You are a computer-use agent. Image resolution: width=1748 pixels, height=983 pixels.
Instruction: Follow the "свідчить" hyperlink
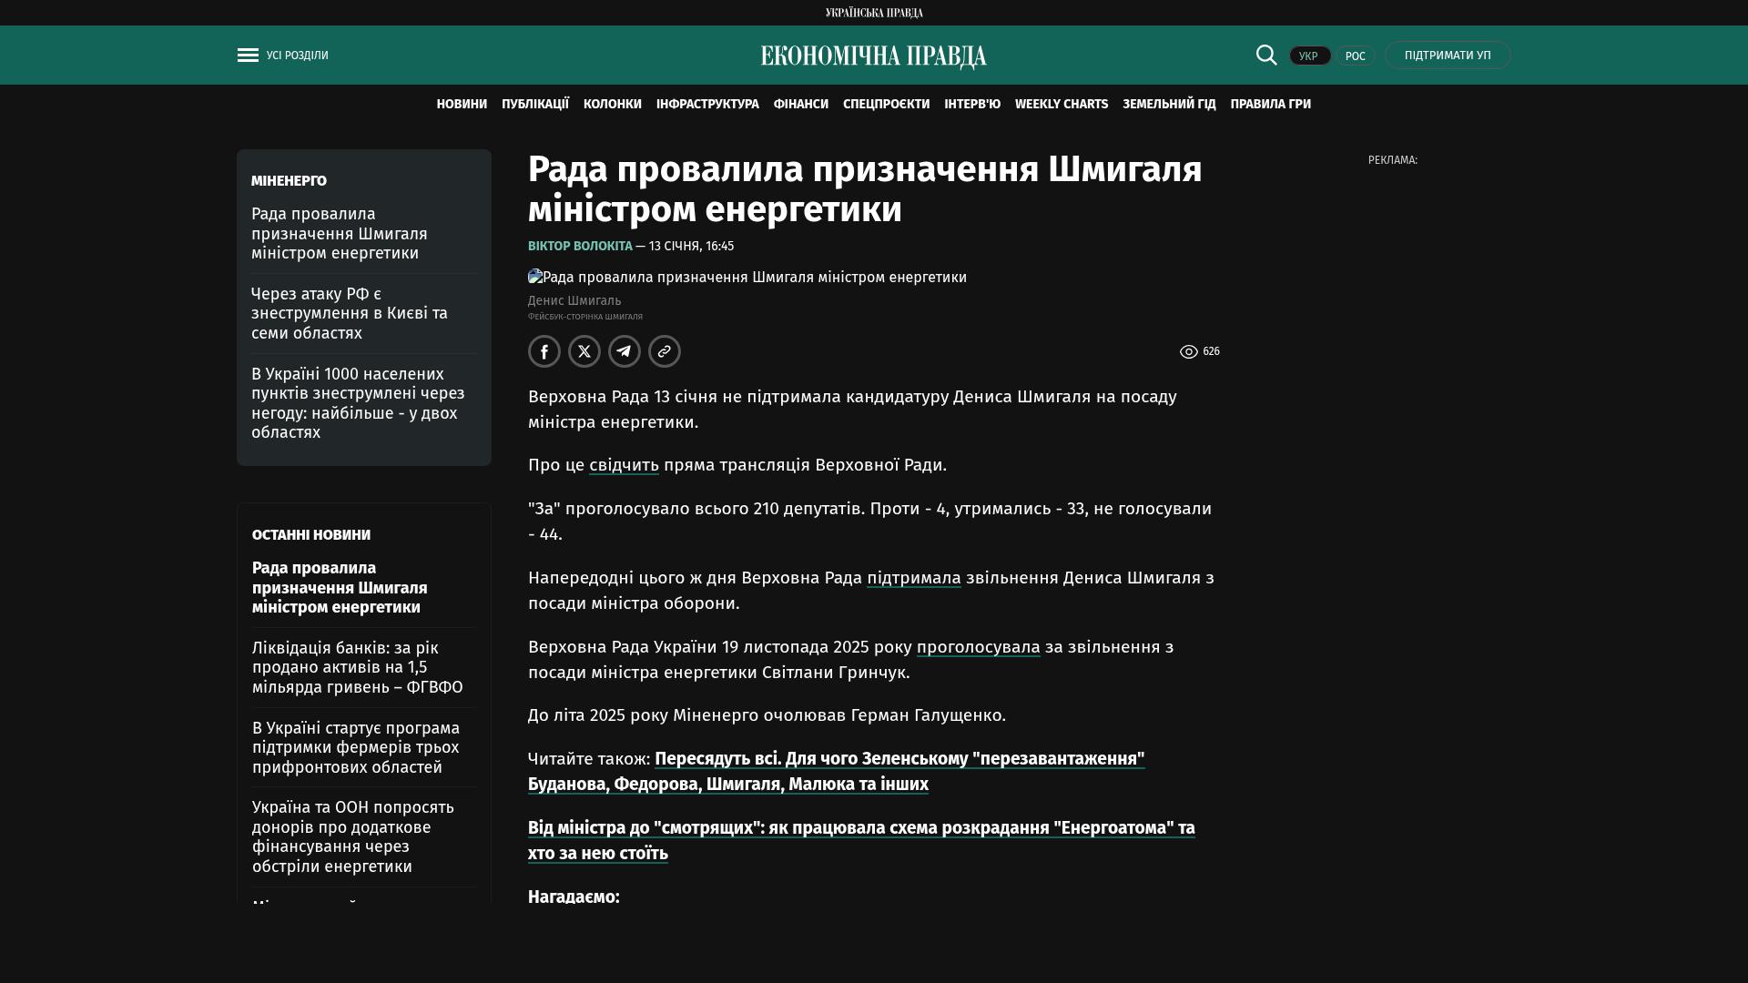coord(624,465)
